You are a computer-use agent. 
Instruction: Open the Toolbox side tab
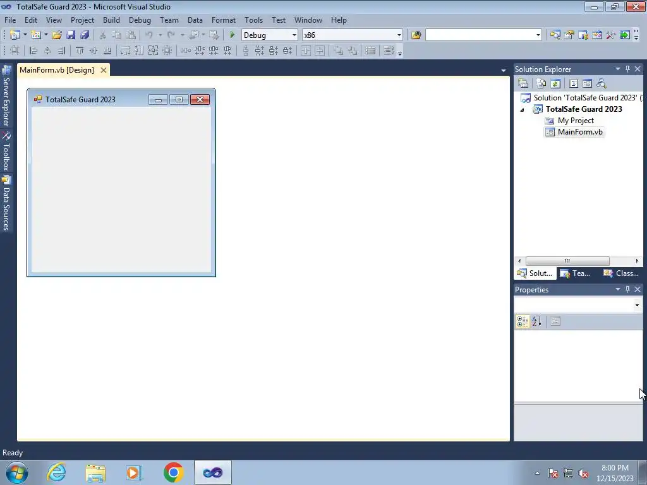click(x=6, y=152)
